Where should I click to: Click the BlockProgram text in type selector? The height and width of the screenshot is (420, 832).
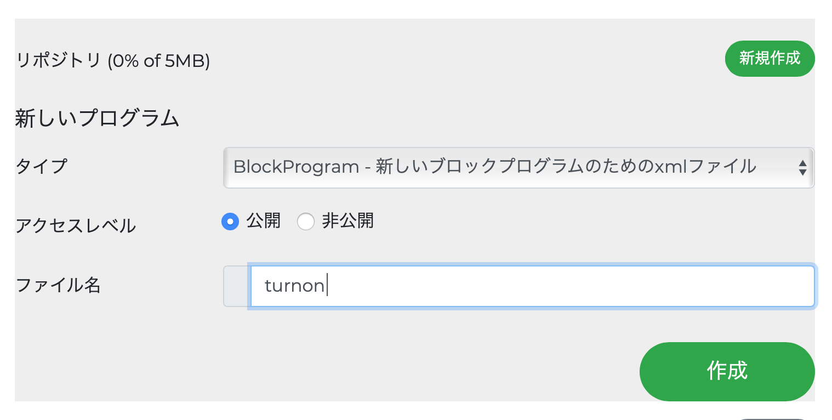[296, 167]
